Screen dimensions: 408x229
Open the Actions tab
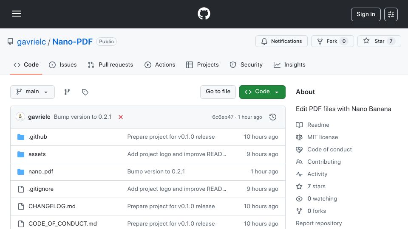(x=160, y=64)
